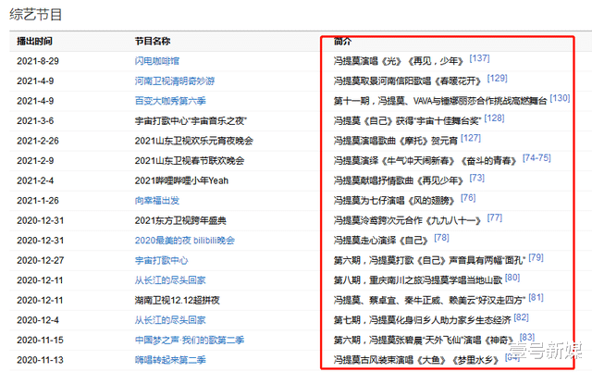The image size is (592, 372).
Task: Jump to citation [76]
Action: point(468,198)
